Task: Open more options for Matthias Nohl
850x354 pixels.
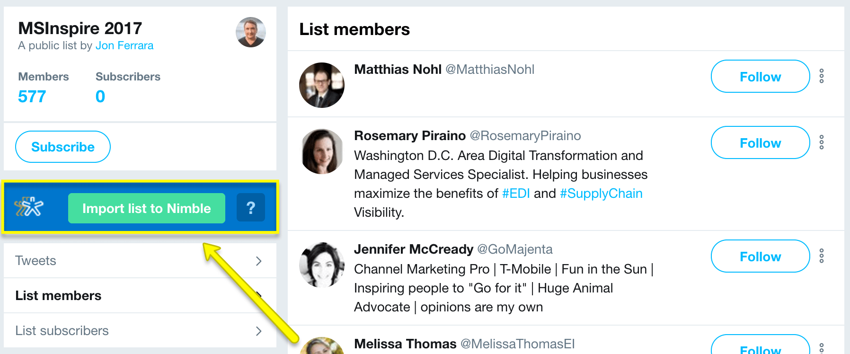Action: point(822,76)
